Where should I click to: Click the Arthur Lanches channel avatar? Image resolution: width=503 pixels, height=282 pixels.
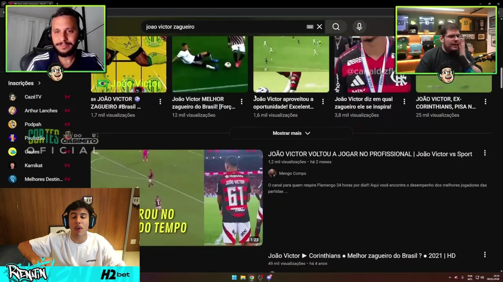click(x=13, y=110)
